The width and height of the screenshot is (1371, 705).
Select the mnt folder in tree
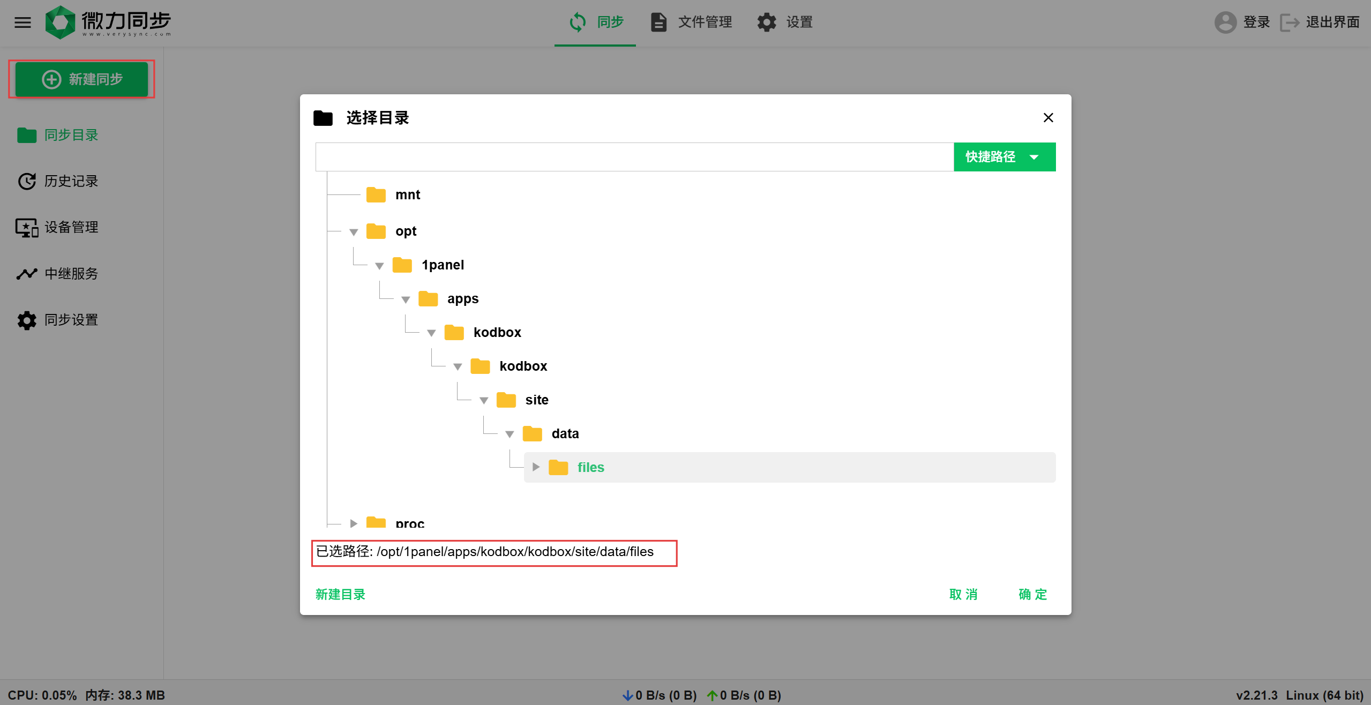click(407, 195)
